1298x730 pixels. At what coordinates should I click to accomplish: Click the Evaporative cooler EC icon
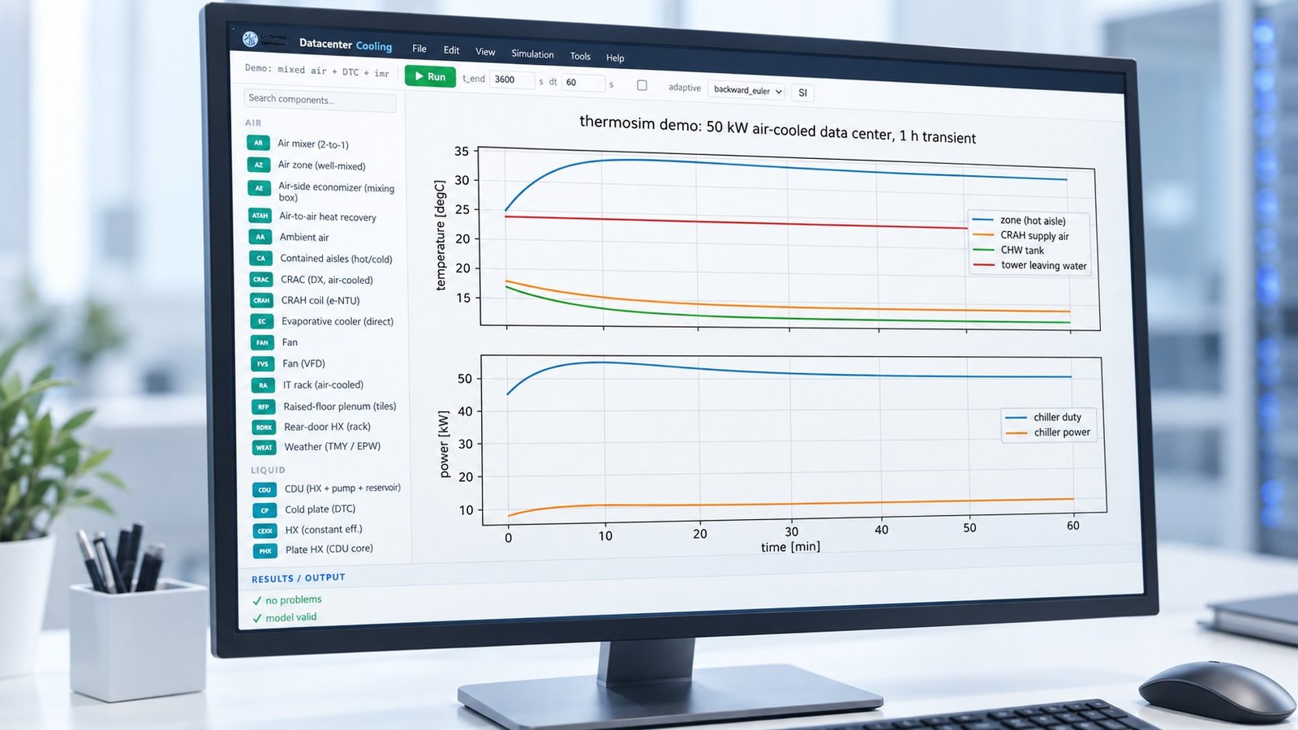tap(262, 321)
